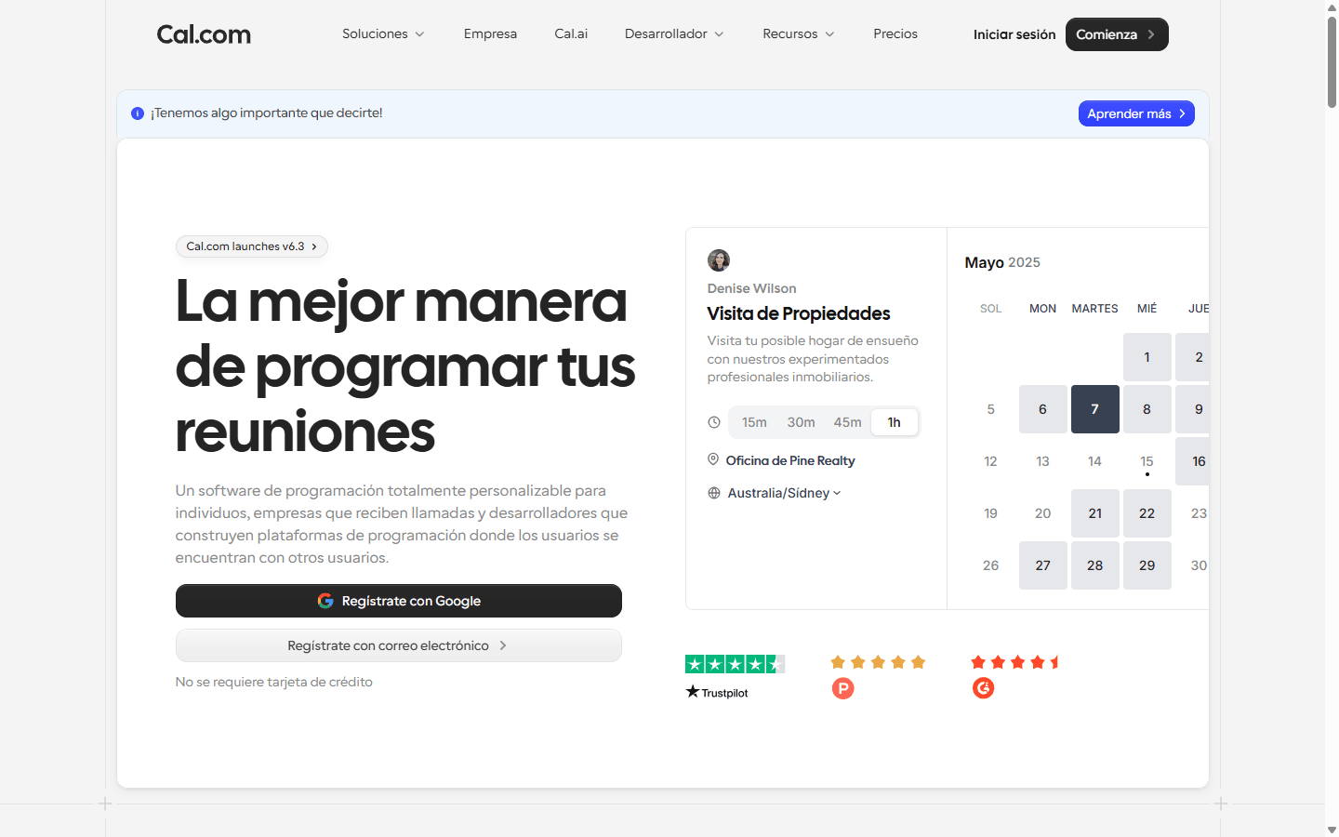
Task: Click the orange Product Hunt stars
Action: pyautogui.click(x=878, y=662)
